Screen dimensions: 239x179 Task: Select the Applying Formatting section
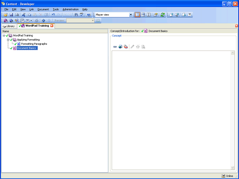(28, 40)
